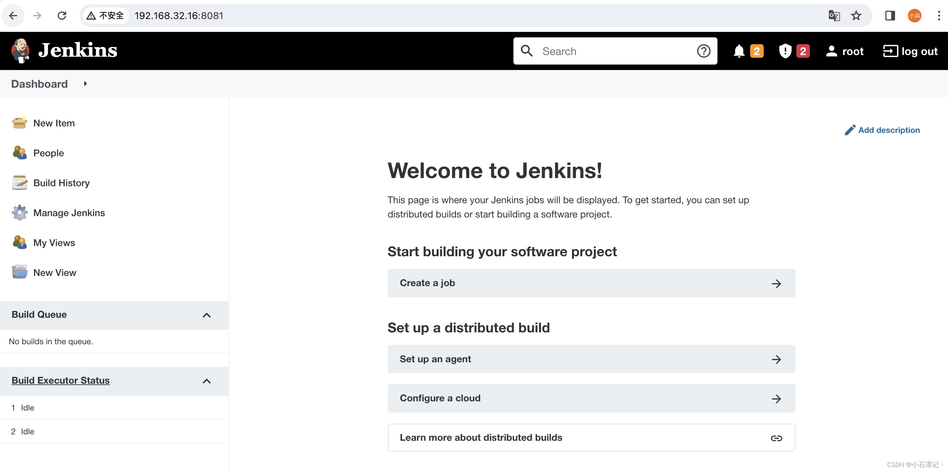Screen dimensions: 948x471
Task: Click the red security warning count badge
Action: pyautogui.click(x=803, y=51)
